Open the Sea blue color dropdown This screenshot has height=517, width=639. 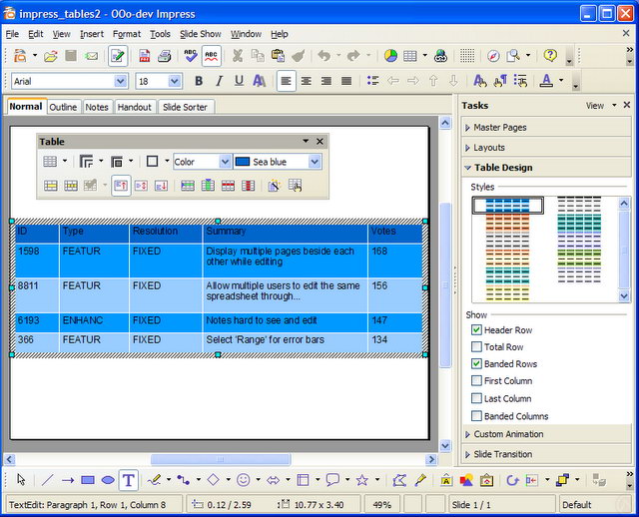coord(315,162)
